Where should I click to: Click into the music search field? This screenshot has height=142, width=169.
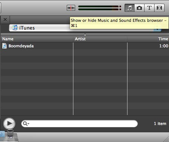click(79, 124)
